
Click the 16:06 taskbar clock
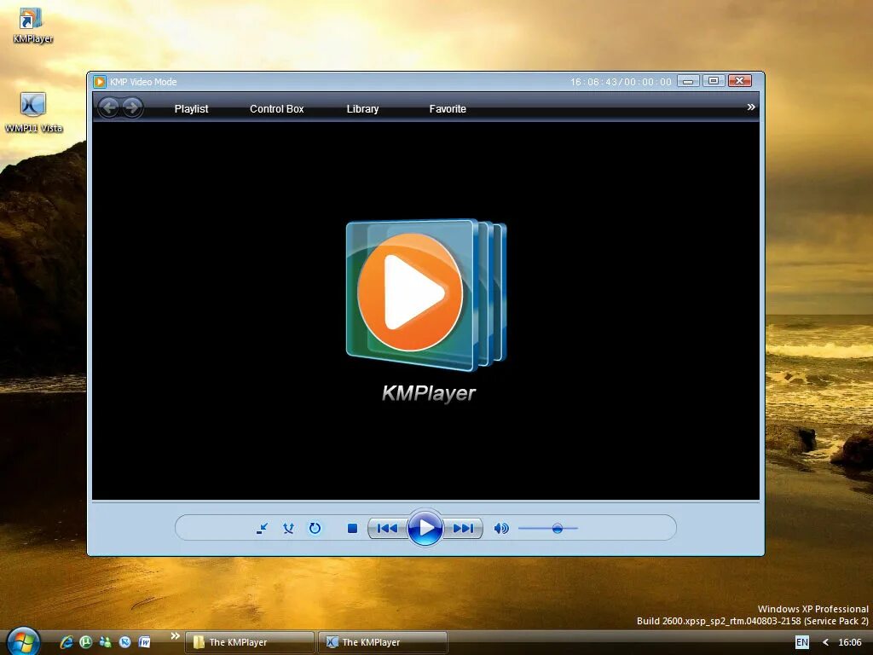(850, 642)
